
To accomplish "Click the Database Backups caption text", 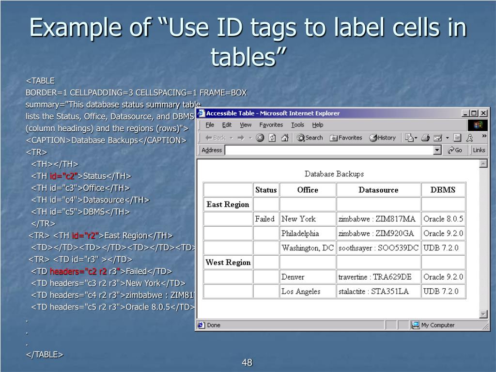I will click(334, 174).
